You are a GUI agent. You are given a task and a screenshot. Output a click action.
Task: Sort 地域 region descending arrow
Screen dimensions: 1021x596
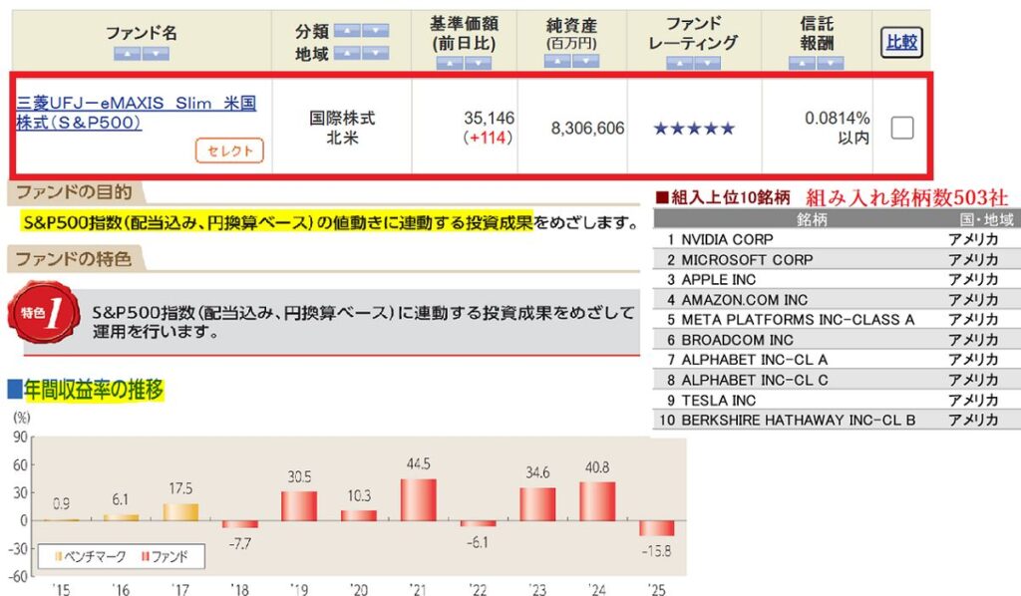point(375,54)
